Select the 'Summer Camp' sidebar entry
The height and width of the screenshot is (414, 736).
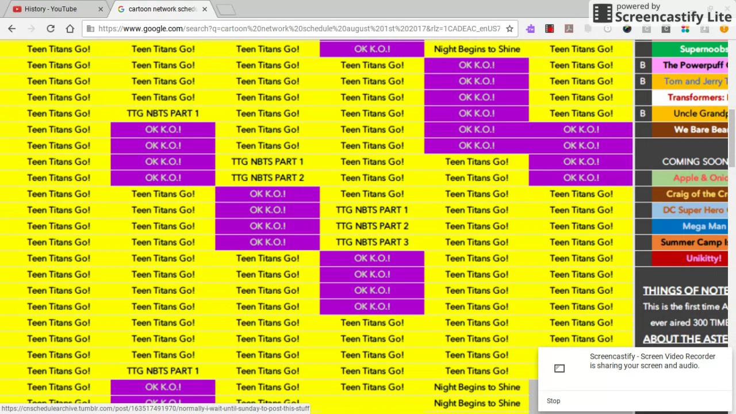690,242
